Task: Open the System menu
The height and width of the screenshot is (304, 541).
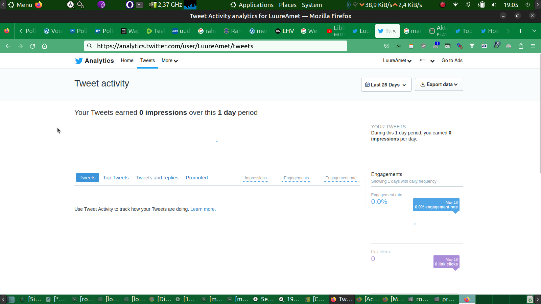Action: coord(312,5)
